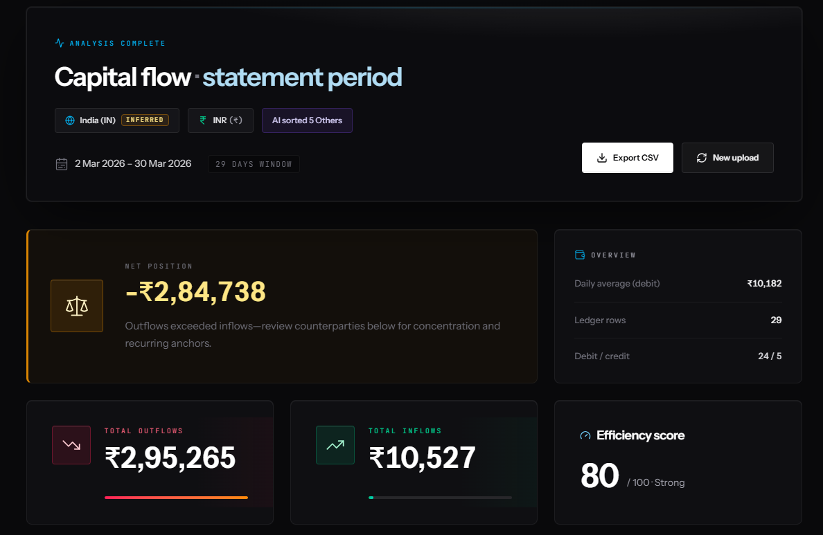Screen dimensions: 823x535
Task: Click the 29 DAYS WINDOW badge
Action: pos(254,164)
